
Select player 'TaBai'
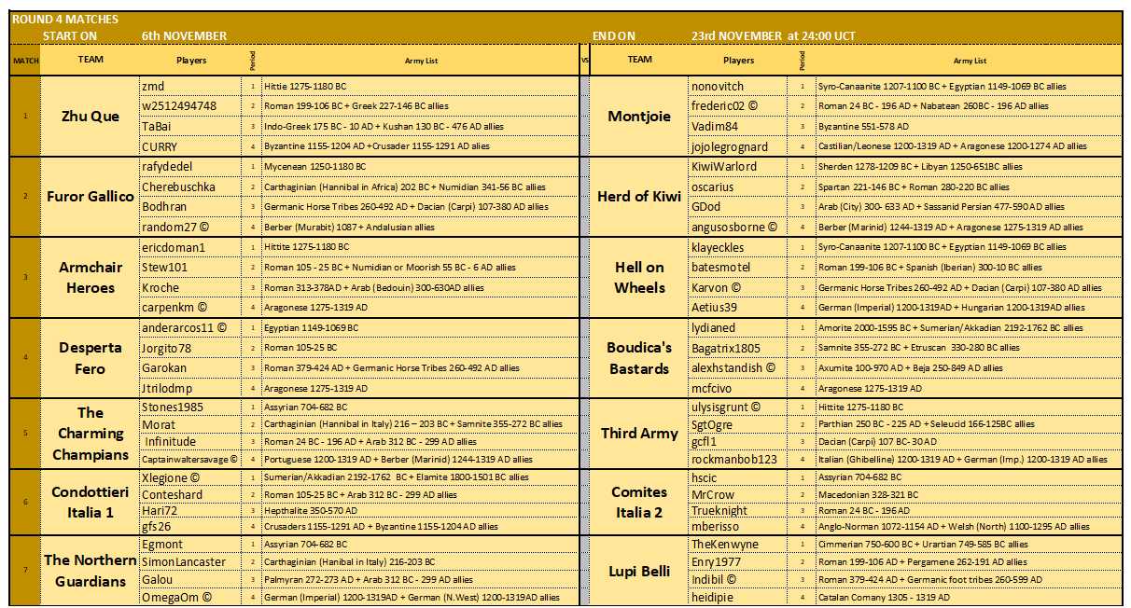pyautogui.click(x=156, y=126)
